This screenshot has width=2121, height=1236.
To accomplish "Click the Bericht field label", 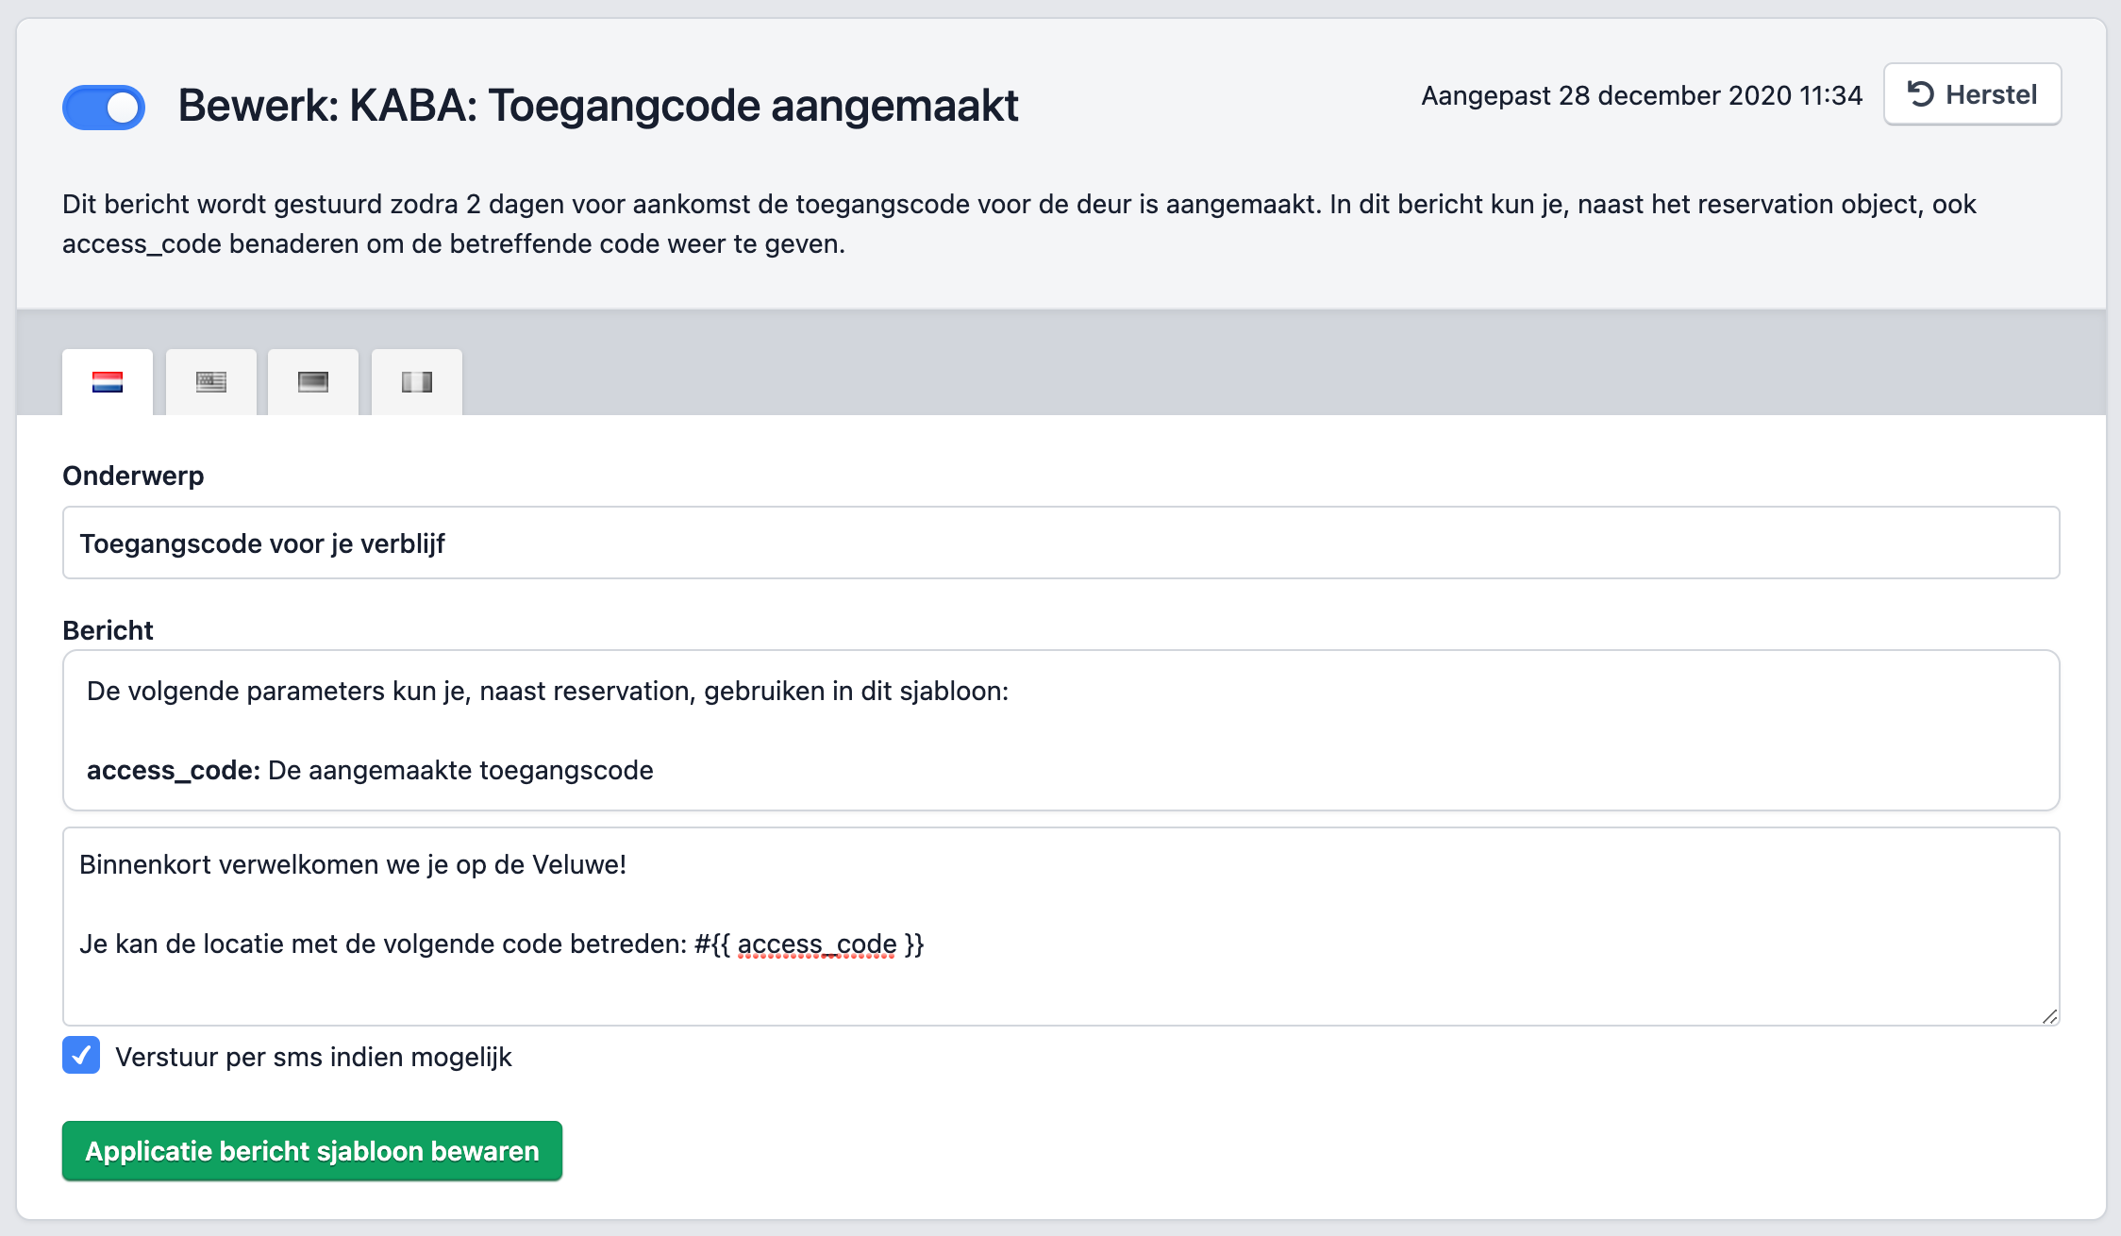I will coord(108,630).
